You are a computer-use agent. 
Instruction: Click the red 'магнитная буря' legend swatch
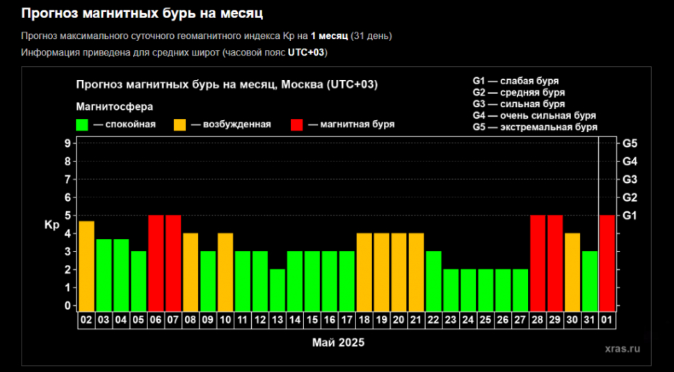click(296, 124)
